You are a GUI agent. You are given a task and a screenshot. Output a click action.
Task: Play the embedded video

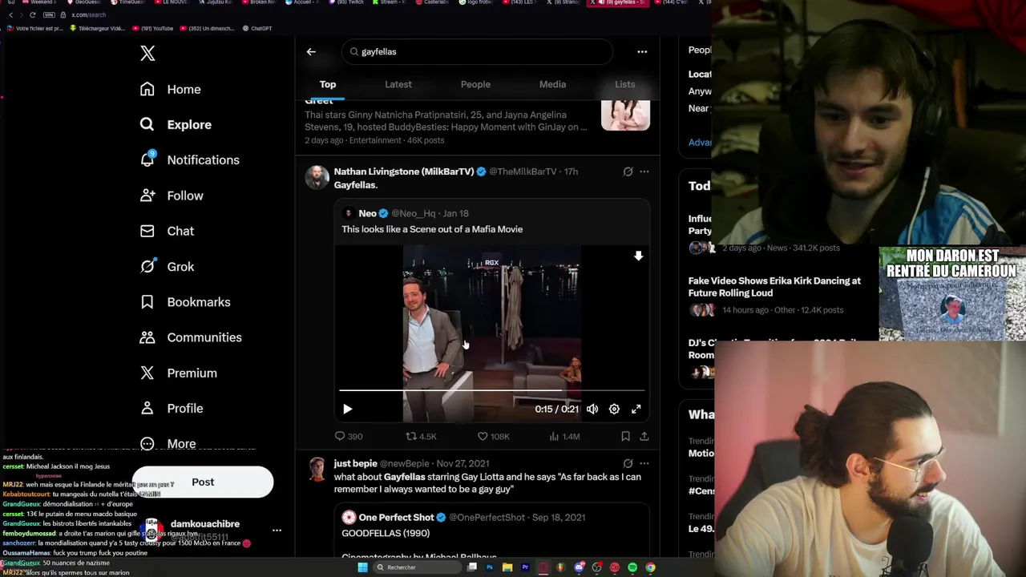point(347,409)
